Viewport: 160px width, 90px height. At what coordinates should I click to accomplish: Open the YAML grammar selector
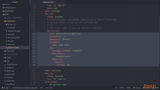[x=128, y=88]
